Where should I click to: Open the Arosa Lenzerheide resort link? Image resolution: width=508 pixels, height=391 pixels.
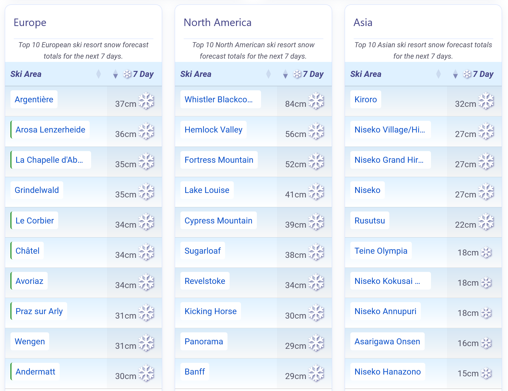50,130
